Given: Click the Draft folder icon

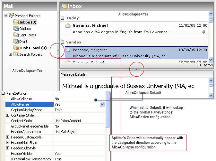Looking at the screenshot, I should click(16, 42).
